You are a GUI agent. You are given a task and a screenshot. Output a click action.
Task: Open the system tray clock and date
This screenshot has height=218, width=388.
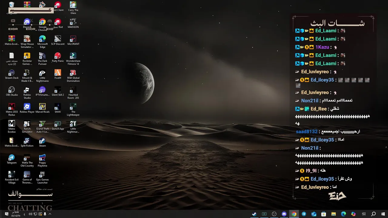click(x=16, y=214)
